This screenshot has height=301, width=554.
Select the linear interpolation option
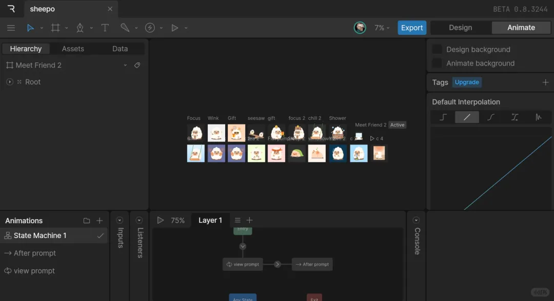[x=467, y=117]
